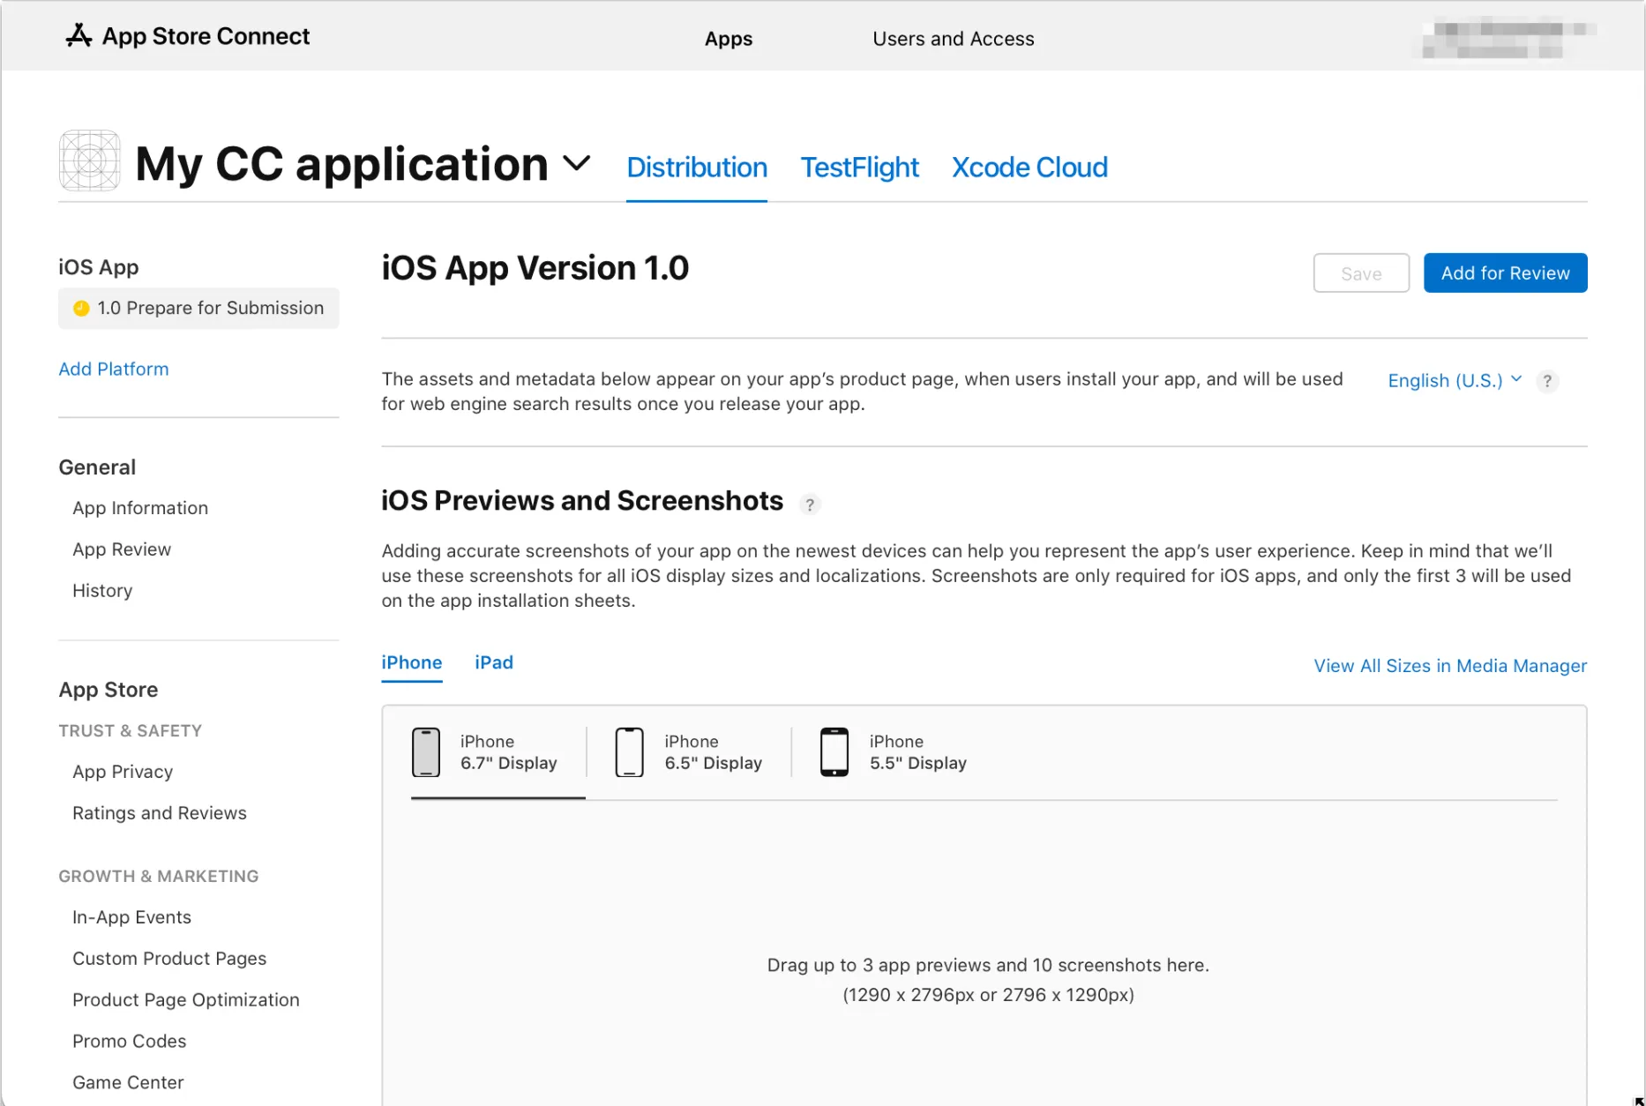Open Custom Product Pages in the sidebar
1646x1106 pixels.
click(x=169, y=959)
